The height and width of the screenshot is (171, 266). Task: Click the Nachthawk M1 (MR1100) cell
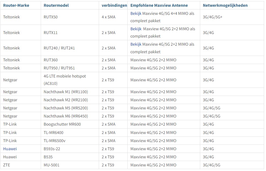[x=66, y=92]
